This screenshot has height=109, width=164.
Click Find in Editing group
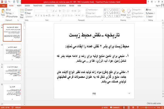148,10
